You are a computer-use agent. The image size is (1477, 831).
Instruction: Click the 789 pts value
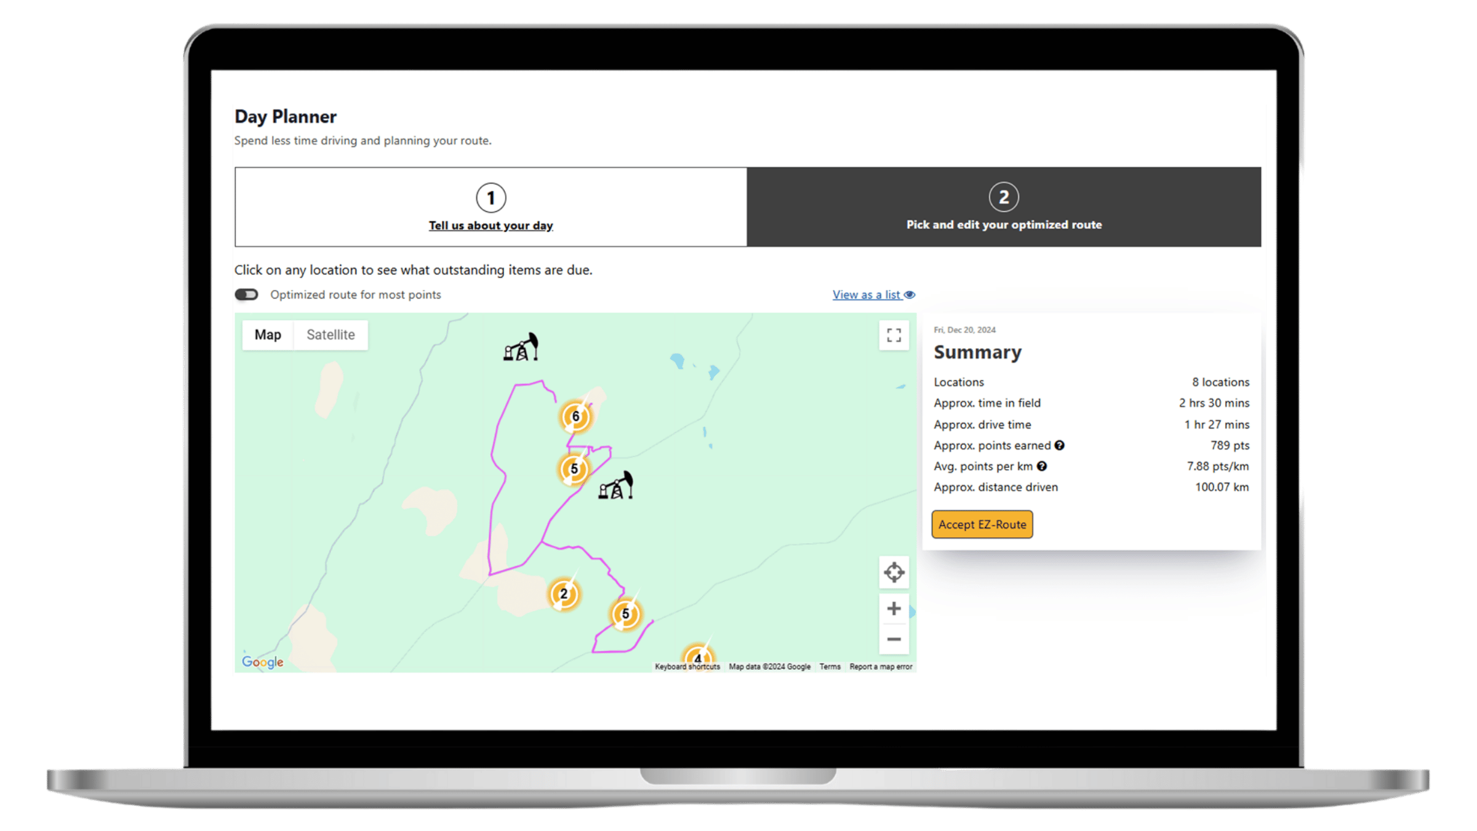[x=1230, y=445]
